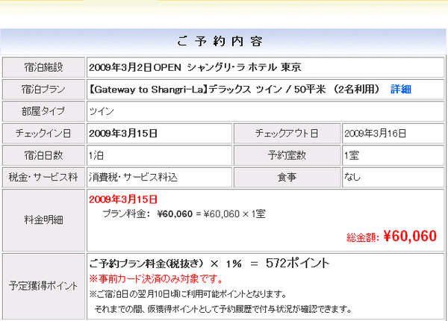Screen dimensions: 448x321
Task: Click red note 事前カード決済のみ対象です
Action: [156, 278]
